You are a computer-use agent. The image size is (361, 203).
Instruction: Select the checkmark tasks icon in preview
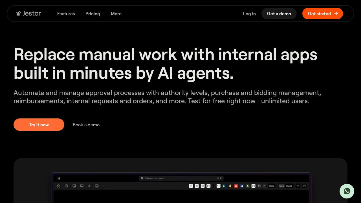[66, 186]
